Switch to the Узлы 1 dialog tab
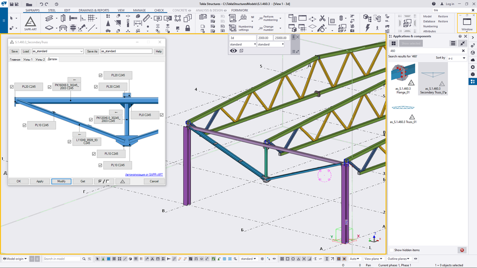Image resolution: width=477 pixels, height=268 pixels. tap(28, 59)
